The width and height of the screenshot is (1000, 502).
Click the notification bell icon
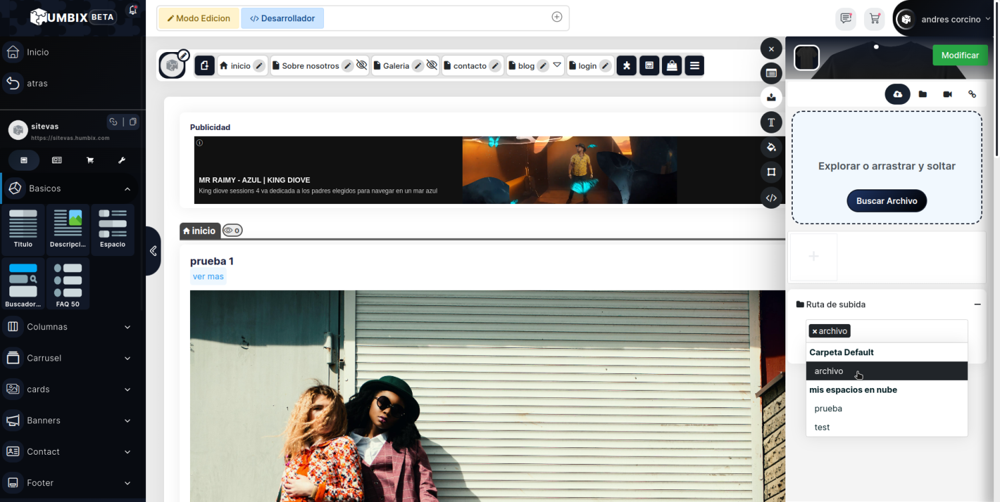pyautogui.click(x=133, y=11)
